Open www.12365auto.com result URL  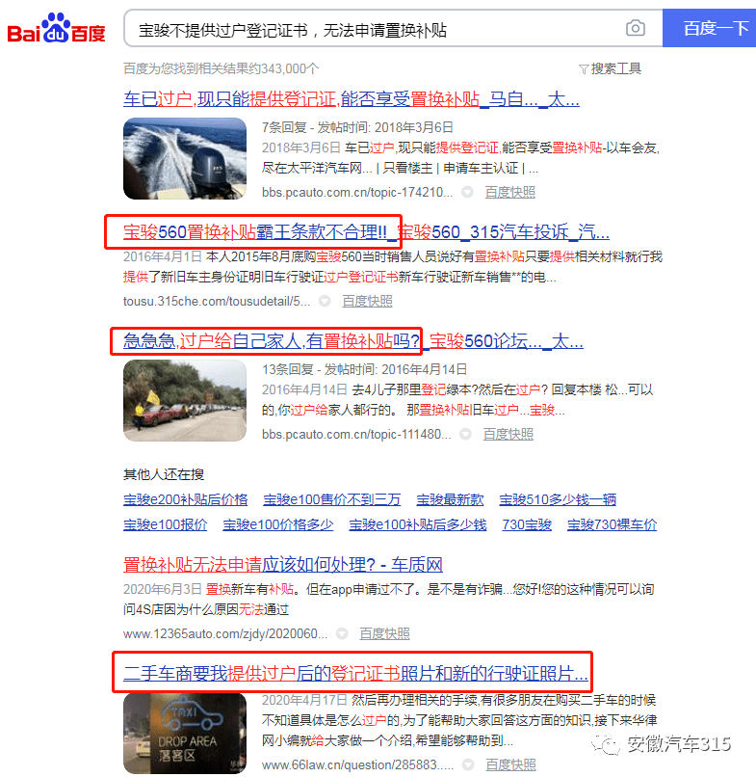point(225,633)
